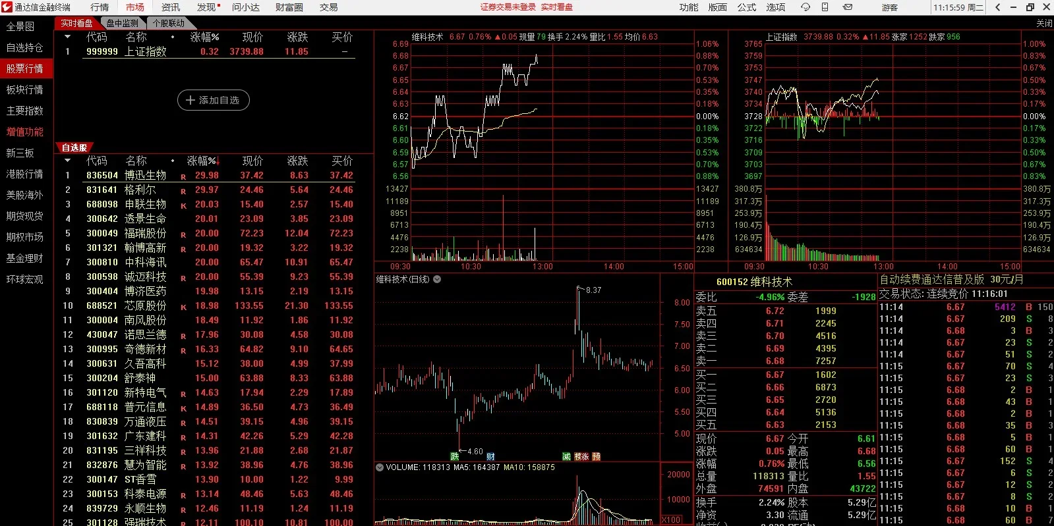Open the 自选股 list column menu arrow
Viewport: 1054px width, 526px height.
pos(67,161)
